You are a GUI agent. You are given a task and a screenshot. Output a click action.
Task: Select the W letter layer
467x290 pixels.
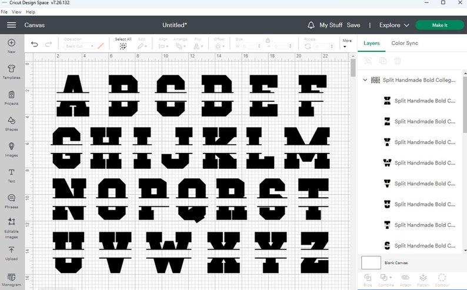click(x=419, y=163)
